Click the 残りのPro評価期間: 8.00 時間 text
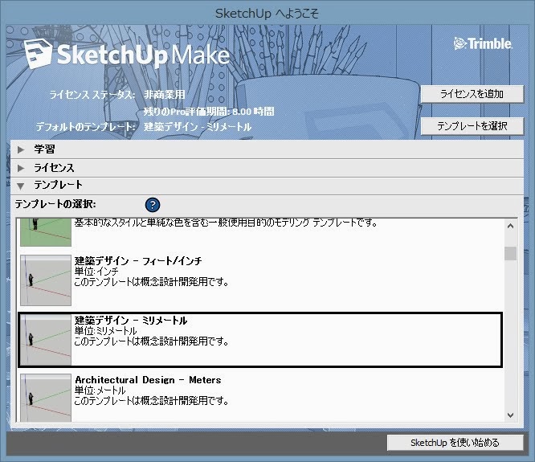The height and width of the screenshot is (462, 535). pos(209,111)
